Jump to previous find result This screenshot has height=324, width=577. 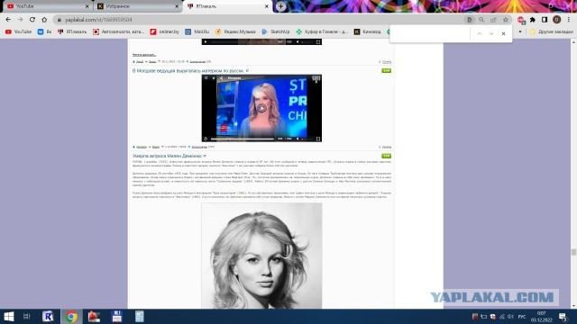479,33
